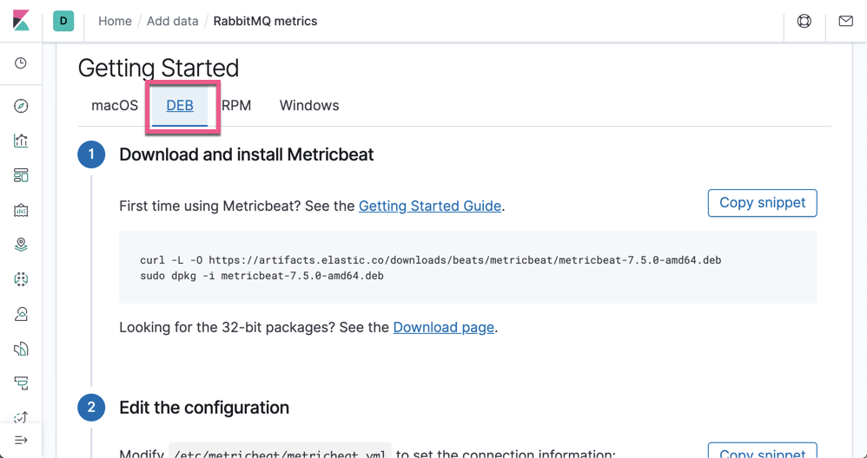This screenshot has width=867, height=458.
Task: Select the RPM tab
Action: [237, 106]
